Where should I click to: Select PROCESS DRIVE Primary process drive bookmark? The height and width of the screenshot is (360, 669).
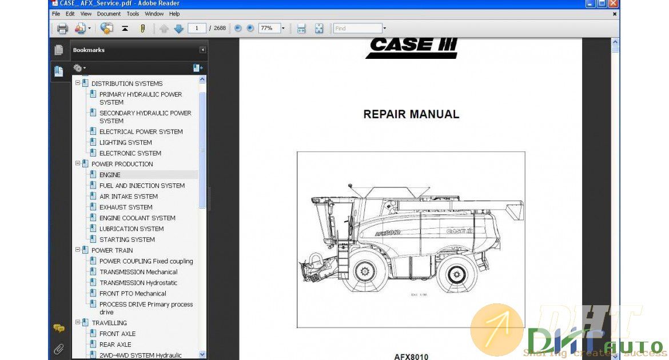(x=146, y=308)
